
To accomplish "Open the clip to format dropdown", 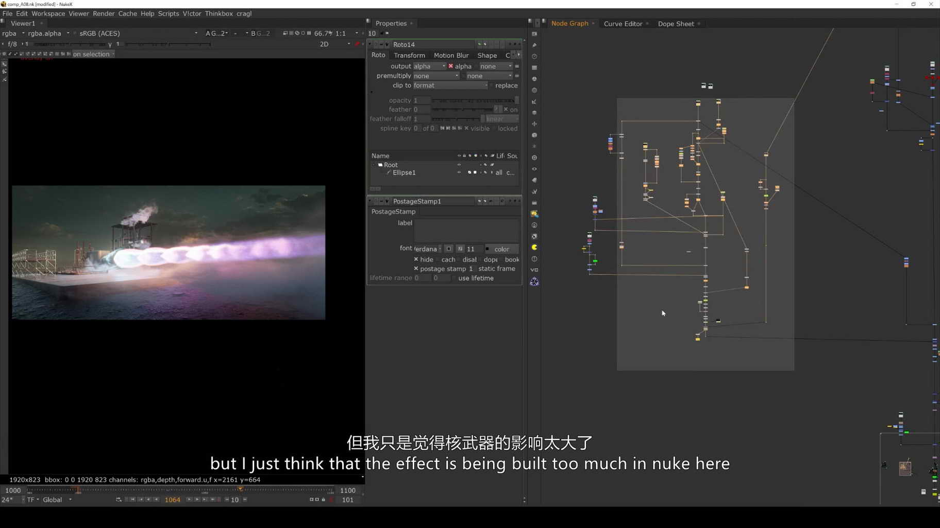I will click(x=450, y=85).
